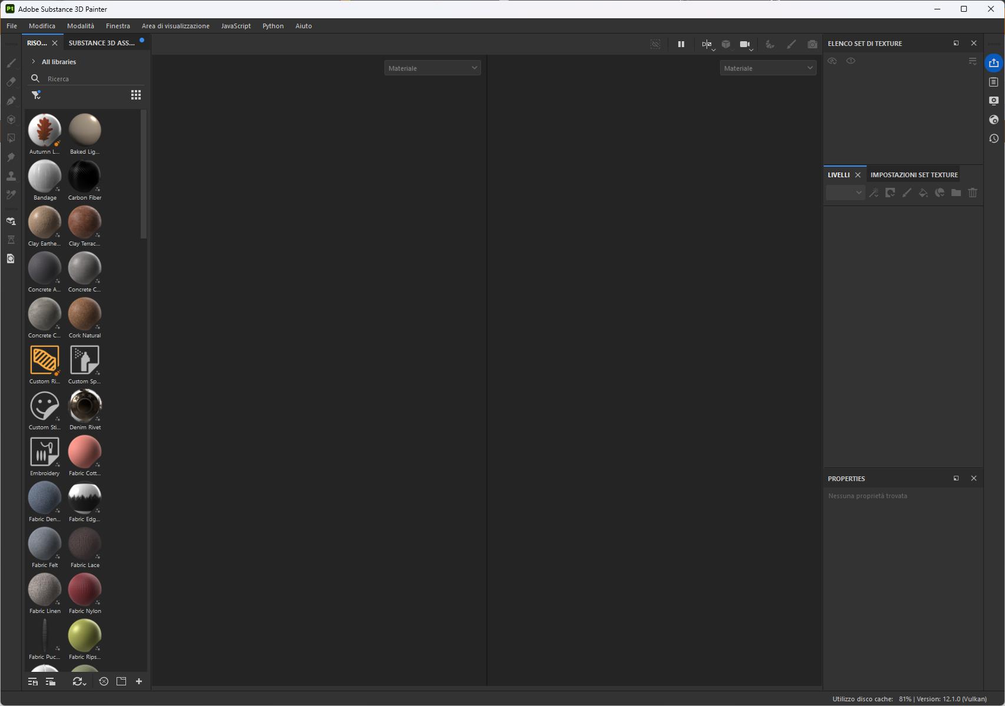Screen dimensions: 1005x706
Task: Open the texture set list options menu
Action: point(973,61)
